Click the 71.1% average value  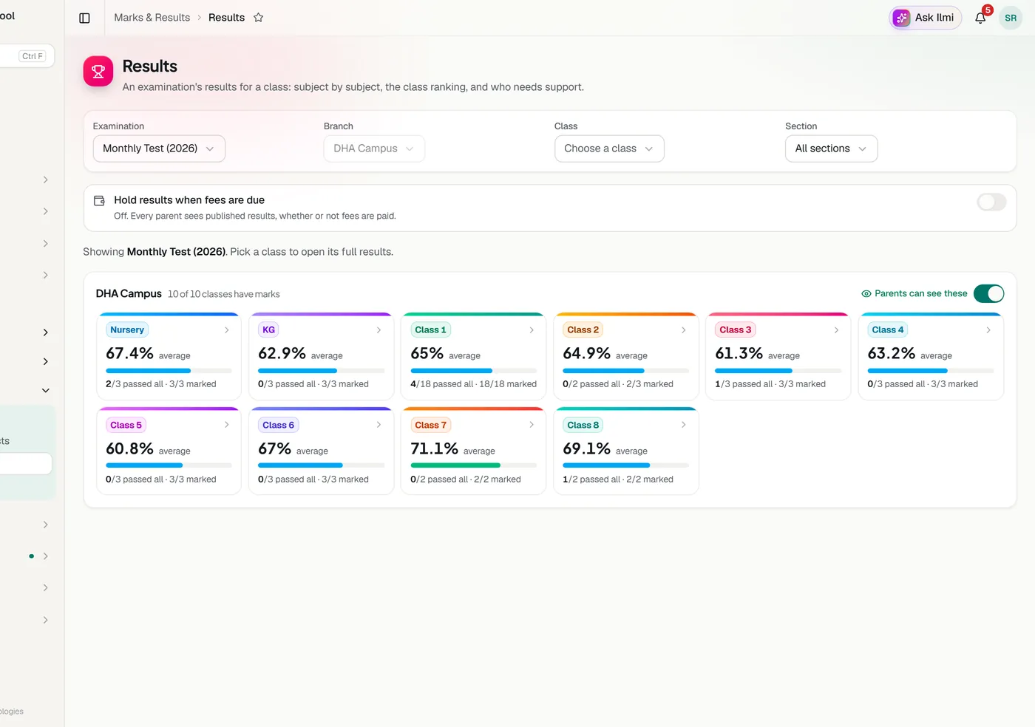point(435,448)
